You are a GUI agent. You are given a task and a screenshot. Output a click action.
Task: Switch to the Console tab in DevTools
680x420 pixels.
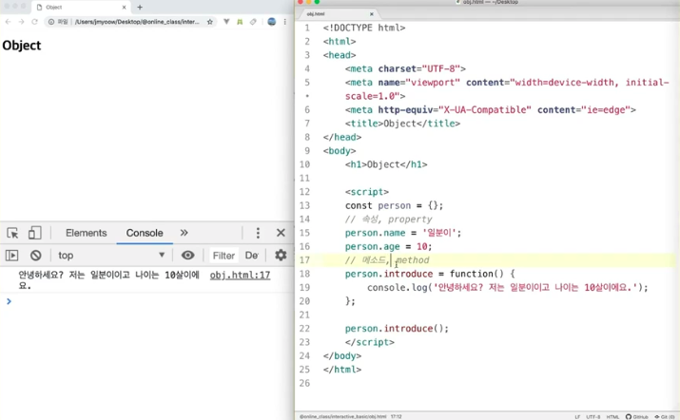point(145,233)
